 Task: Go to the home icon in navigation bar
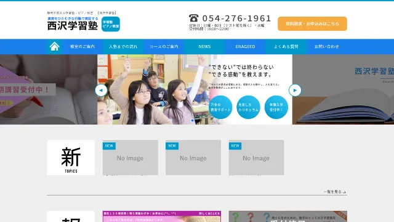point(54,47)
